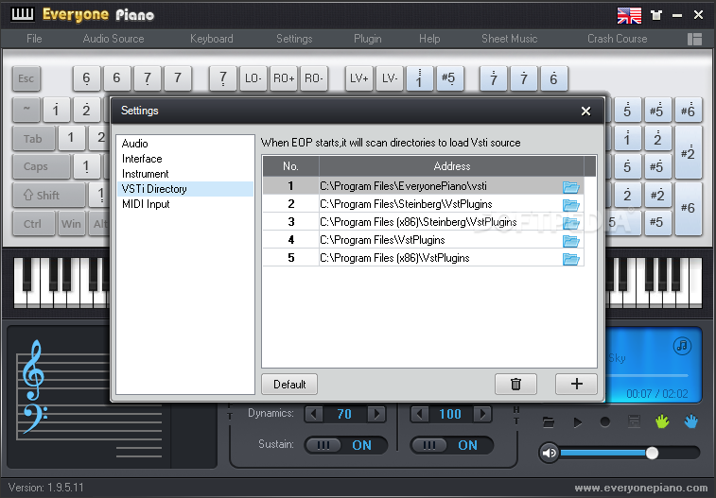Open the Sheet Music menu
The height and width of the screenshot is (498, 716).
[x=509, y=39]
